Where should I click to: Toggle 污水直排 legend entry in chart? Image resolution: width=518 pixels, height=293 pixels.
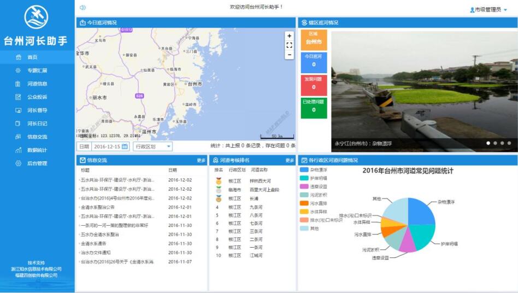tap(304, 203)
